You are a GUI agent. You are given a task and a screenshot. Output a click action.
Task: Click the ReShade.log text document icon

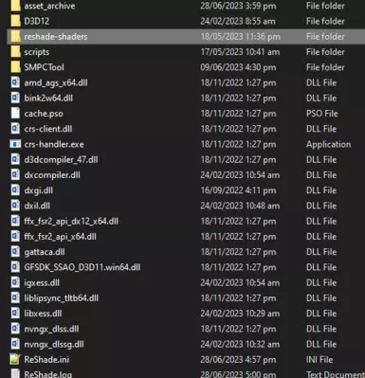tap(15, 374)
